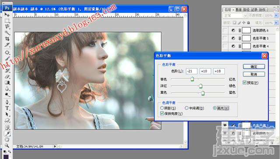Click adjustment icon of 选取颜色 6 layer
The image size is (280, 159).
[x=233, y=30]
